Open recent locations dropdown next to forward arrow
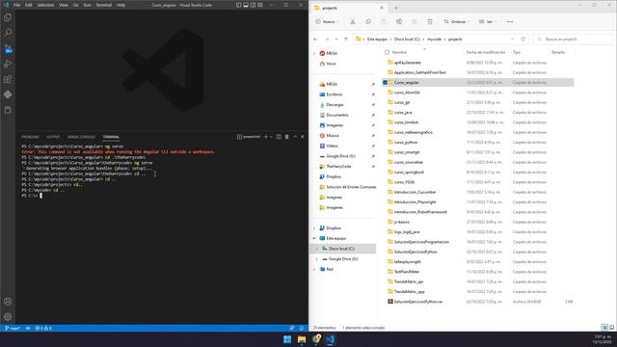Viewport: 617px width, 347px height. tap(336, 40)
